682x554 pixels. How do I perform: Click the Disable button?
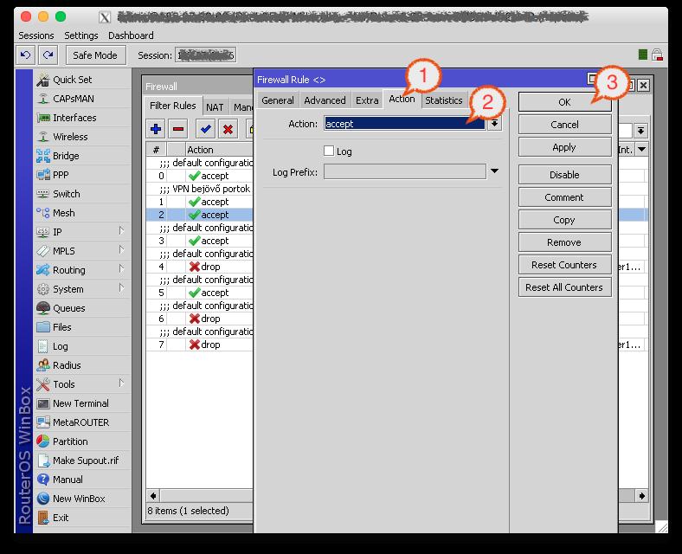[x=564, y=175]
